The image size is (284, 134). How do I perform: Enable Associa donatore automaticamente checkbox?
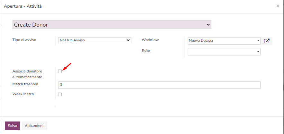pos(60,71)
